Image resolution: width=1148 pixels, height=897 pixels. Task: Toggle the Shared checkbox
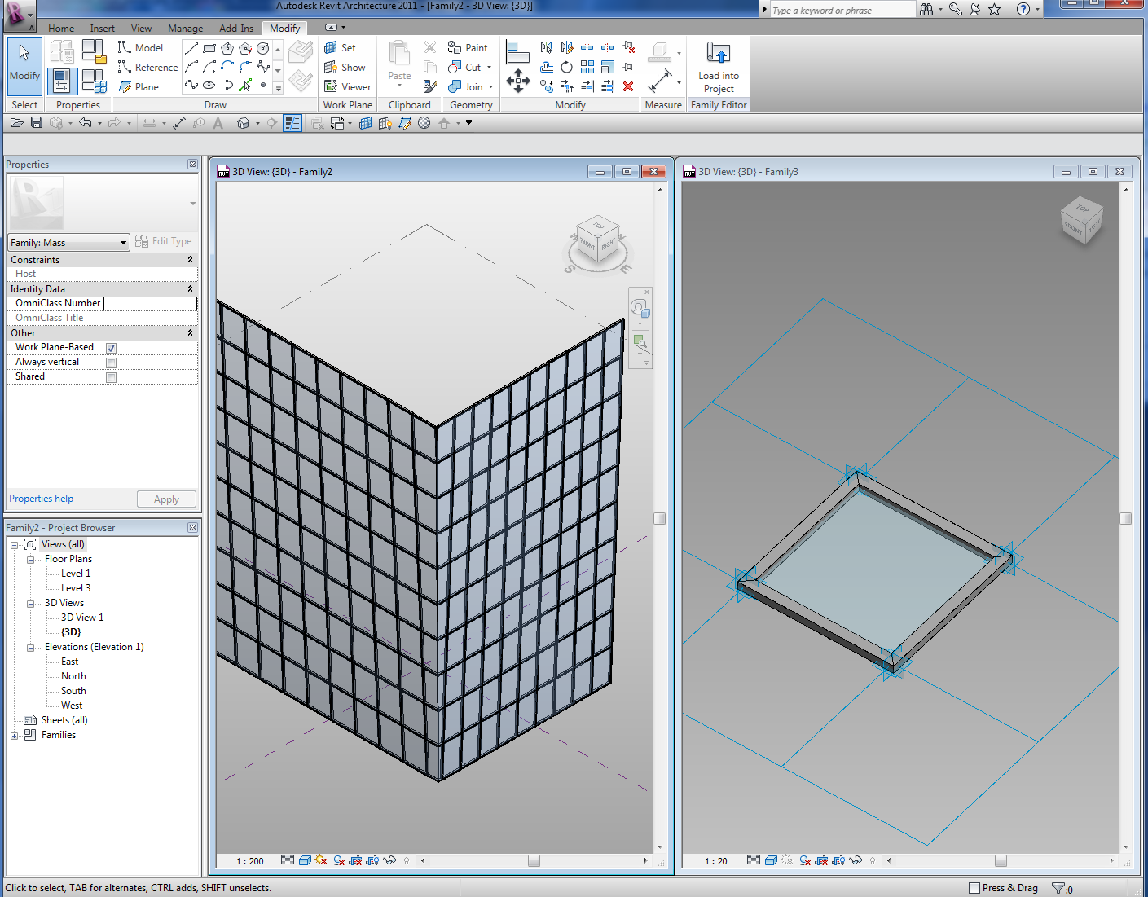(111, 377)
